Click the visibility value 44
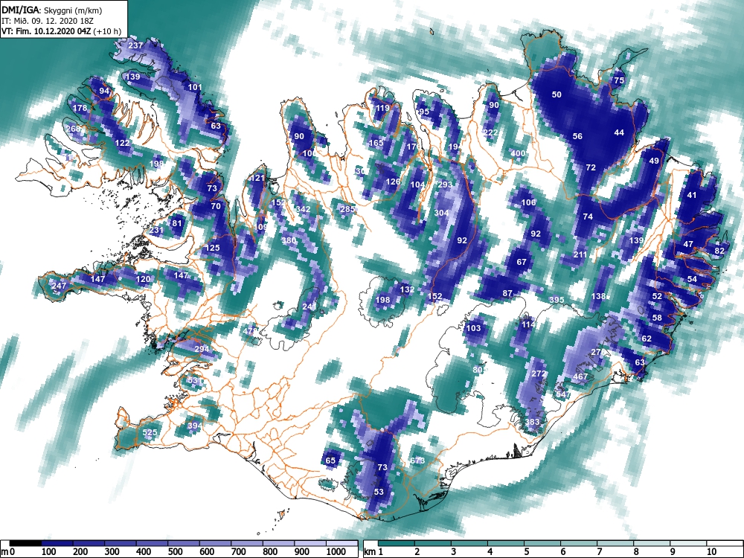Screen dimensions: 744x558 619,132
